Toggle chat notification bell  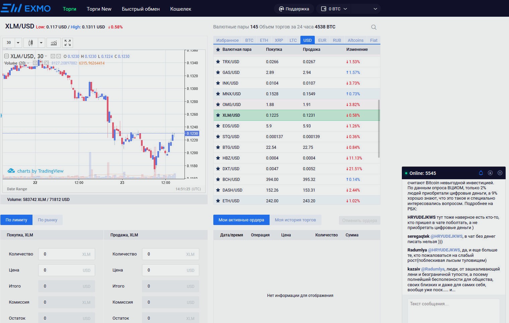pyautogui.click(x=481, y=173)
